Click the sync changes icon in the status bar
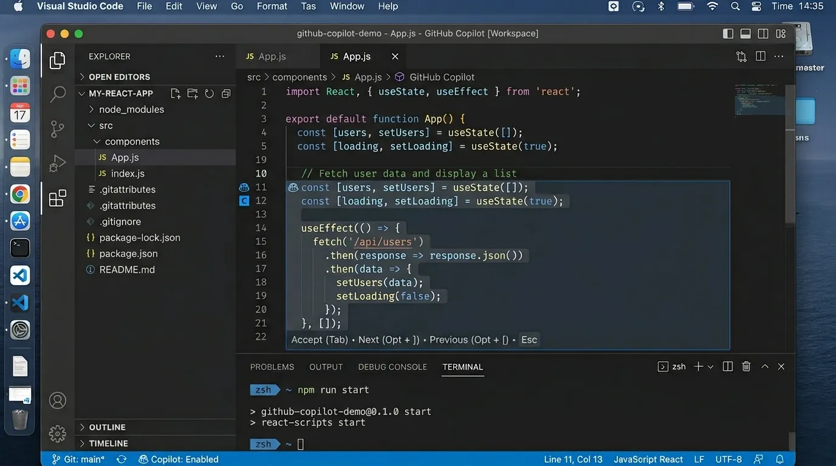Image resolution: width=836 pixels, height=466 pixels. coord(122,459)
